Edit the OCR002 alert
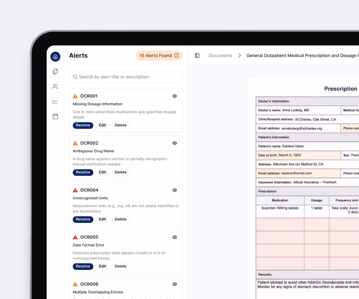Viewport: 359px width, 299px height. [x=103, y=172]
